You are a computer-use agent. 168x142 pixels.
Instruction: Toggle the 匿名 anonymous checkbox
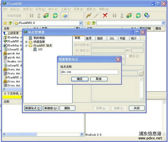pos(127,56)
